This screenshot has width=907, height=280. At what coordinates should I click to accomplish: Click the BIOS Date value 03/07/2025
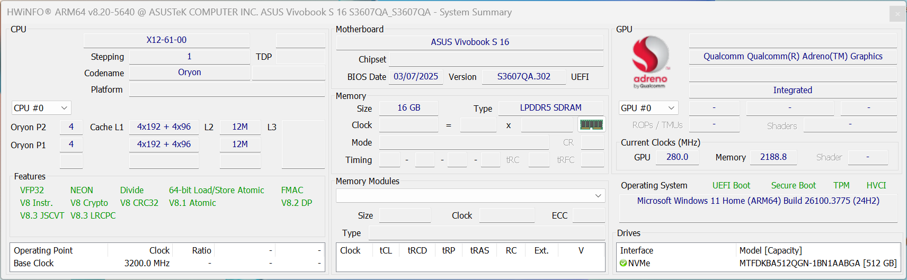[x=415, y=77]
